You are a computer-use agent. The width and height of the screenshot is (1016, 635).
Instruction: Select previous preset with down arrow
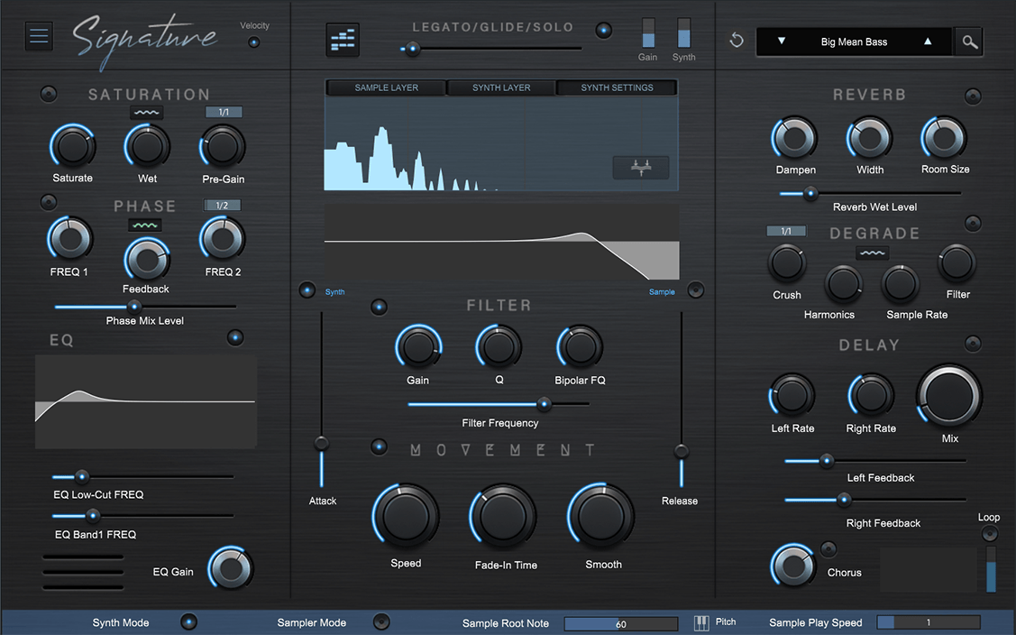point(782,41)
